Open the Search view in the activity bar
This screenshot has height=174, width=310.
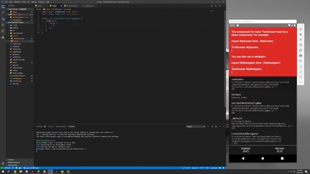click(x=3, y=13)
